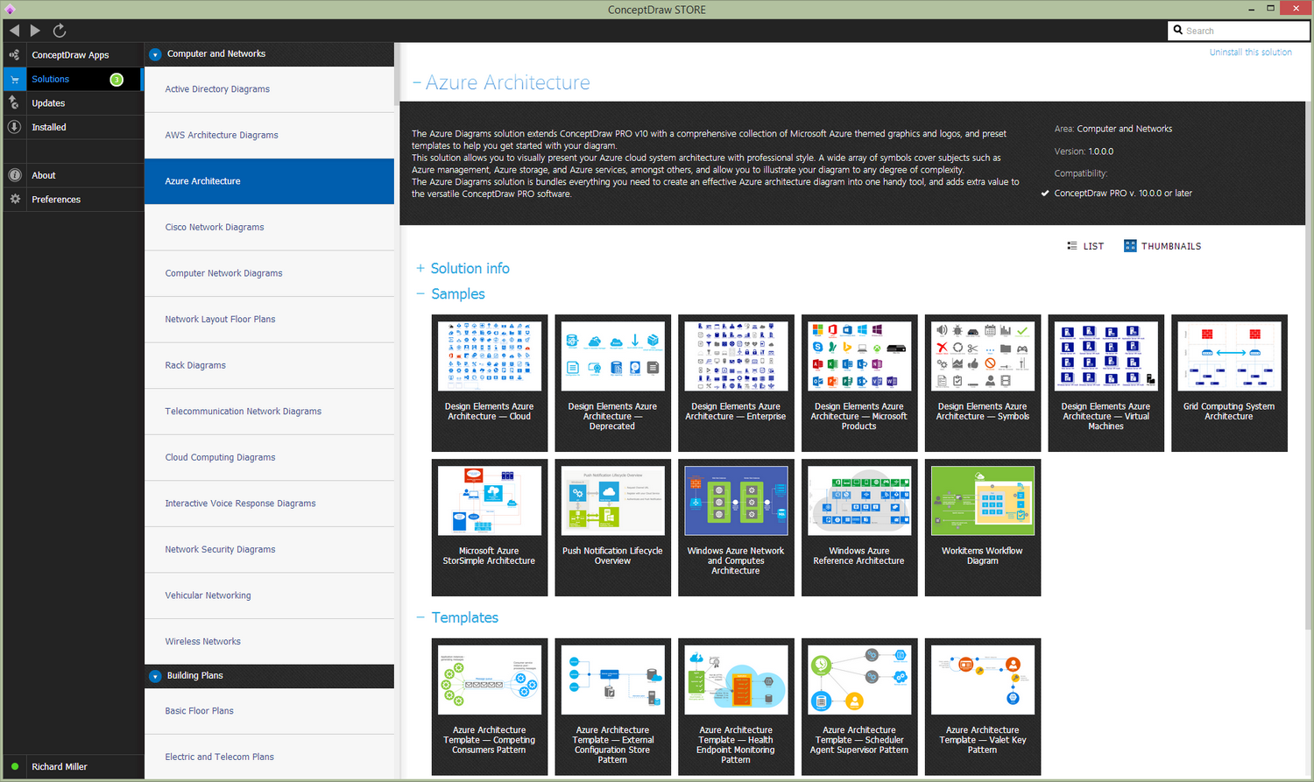Open Valet Key Pattern template
The width and height of the screenshot is (1314, 782).
(983, 707)
